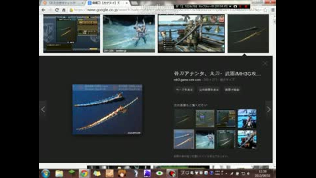Click the third button under the source link
The height and width of the screenshot is (178, 316).
click(232, 90)
